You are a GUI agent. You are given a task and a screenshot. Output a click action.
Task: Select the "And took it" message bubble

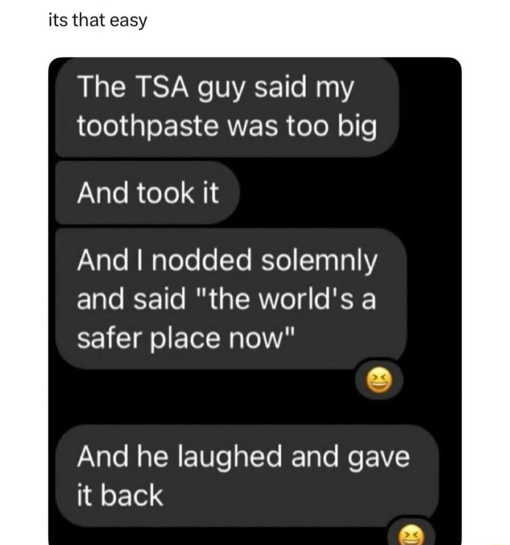tap(147, 192)
